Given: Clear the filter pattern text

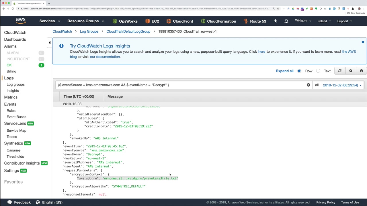Looking at the screenshot, I should tap(308, 85).
